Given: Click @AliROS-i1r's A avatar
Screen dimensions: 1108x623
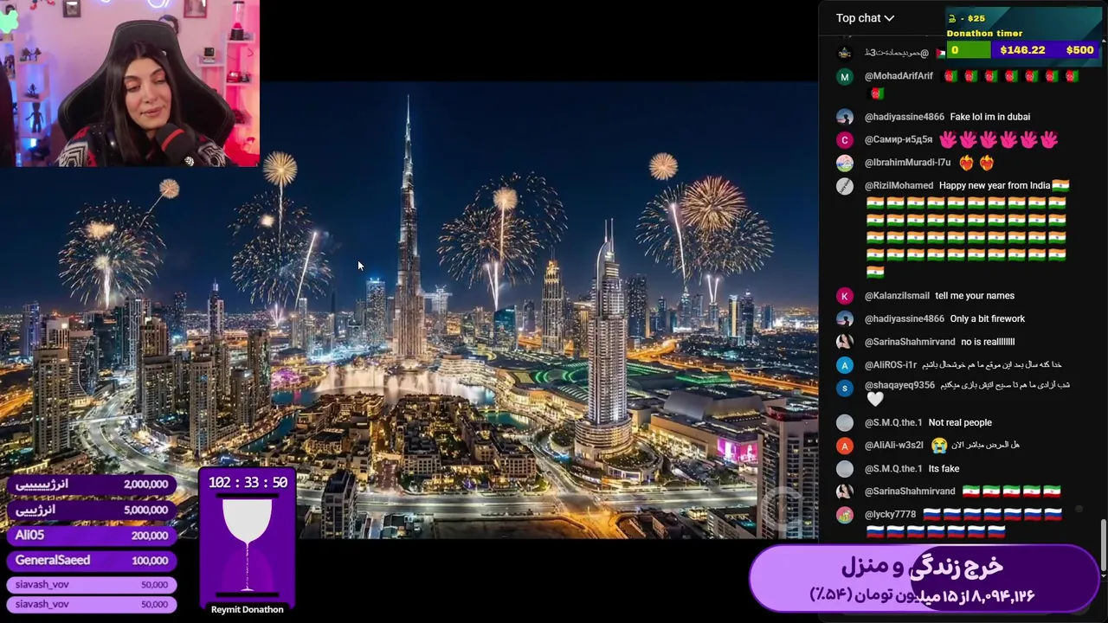Looking at the screenshot, I should point(845,365).
